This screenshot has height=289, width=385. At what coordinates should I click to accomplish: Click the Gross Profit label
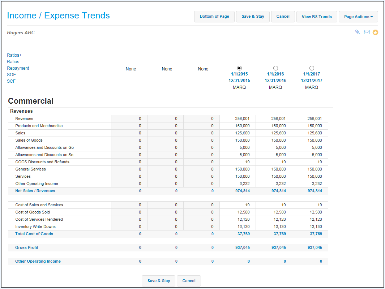click(x=27, y=247)
